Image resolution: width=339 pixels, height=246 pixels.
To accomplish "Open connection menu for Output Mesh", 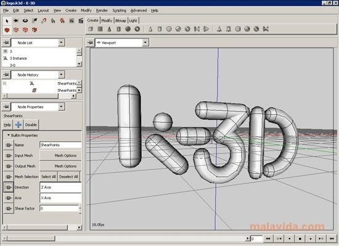I will point(9,166).
